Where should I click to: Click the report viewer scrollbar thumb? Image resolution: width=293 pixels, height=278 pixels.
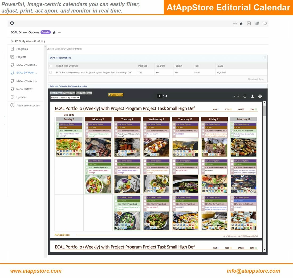[x=264, y=110]
